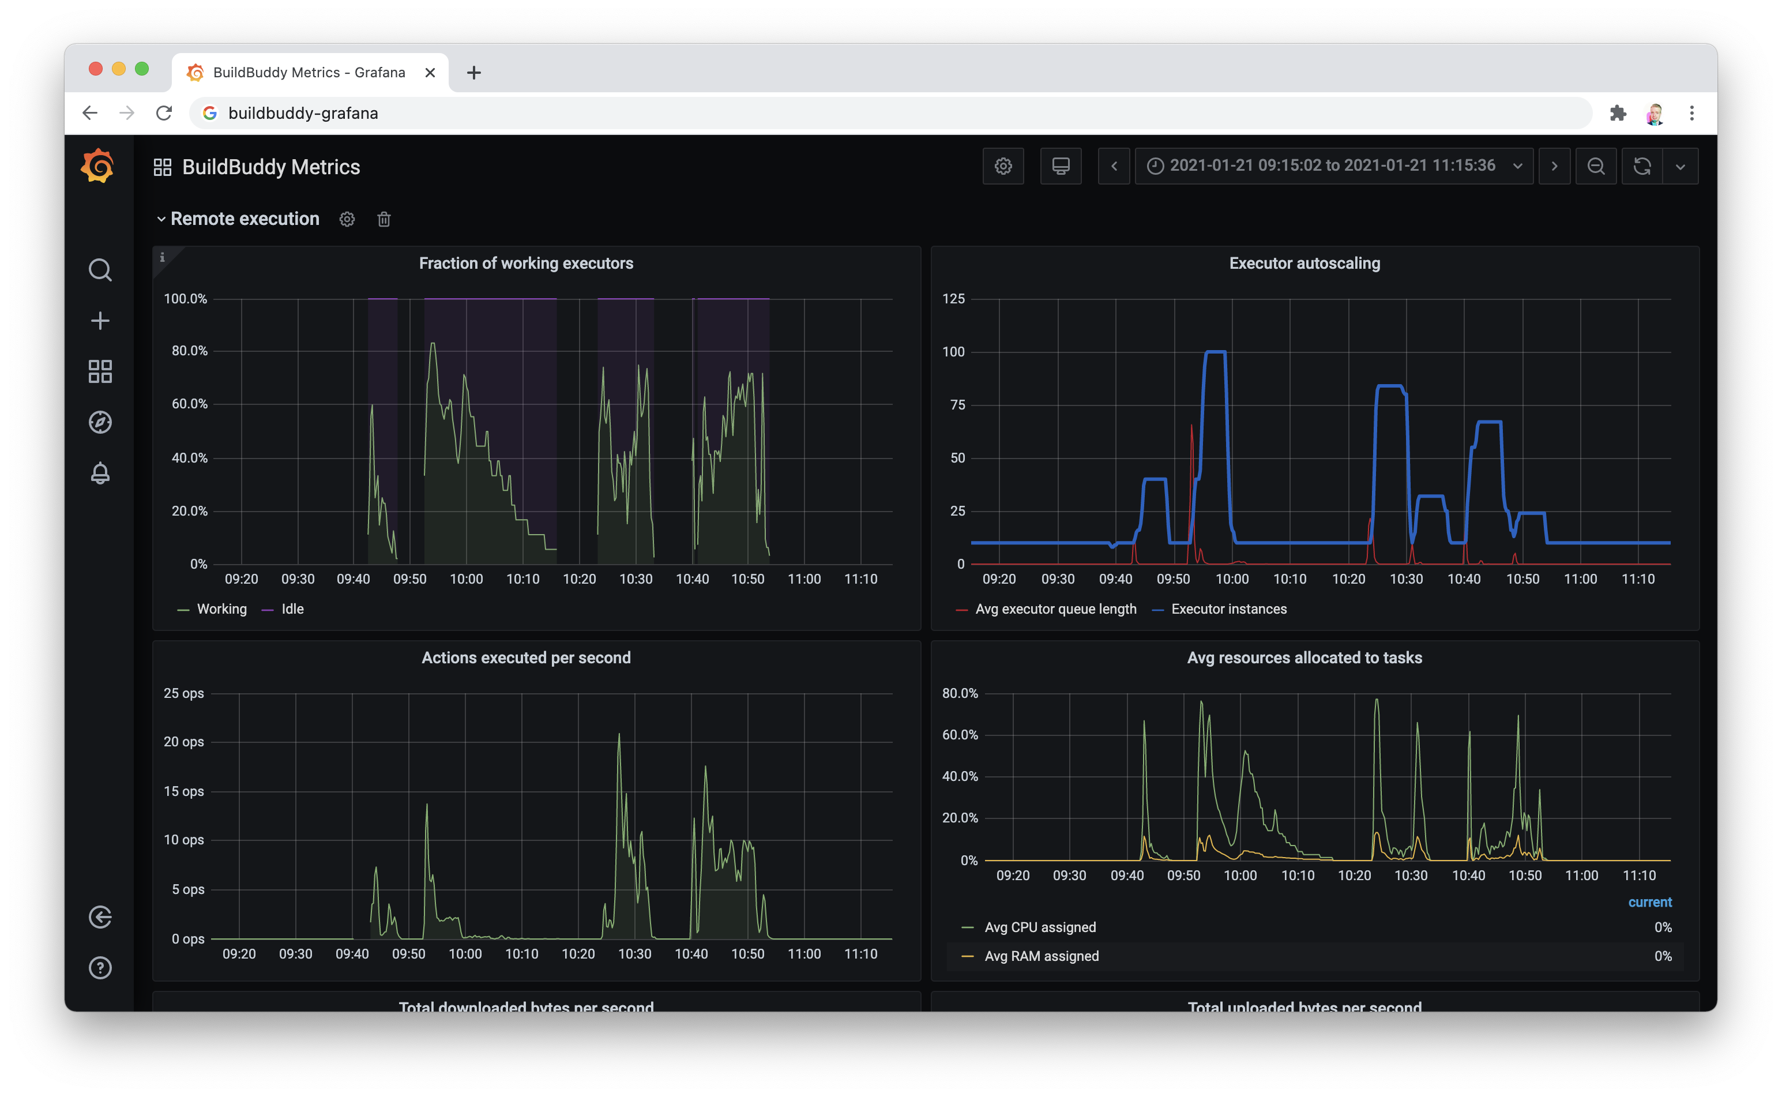Image resolution: width=1782 pixels, height=1097 pixels.
Task: Open the time range picker dropdown
Action: coord(1334,166)
